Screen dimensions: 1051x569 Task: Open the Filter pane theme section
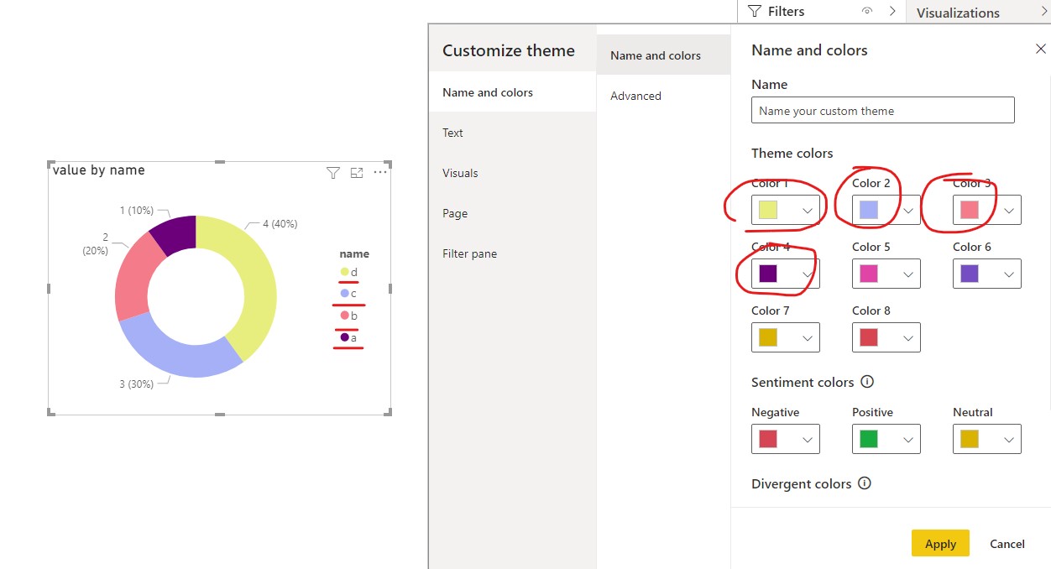pos(512,253)
